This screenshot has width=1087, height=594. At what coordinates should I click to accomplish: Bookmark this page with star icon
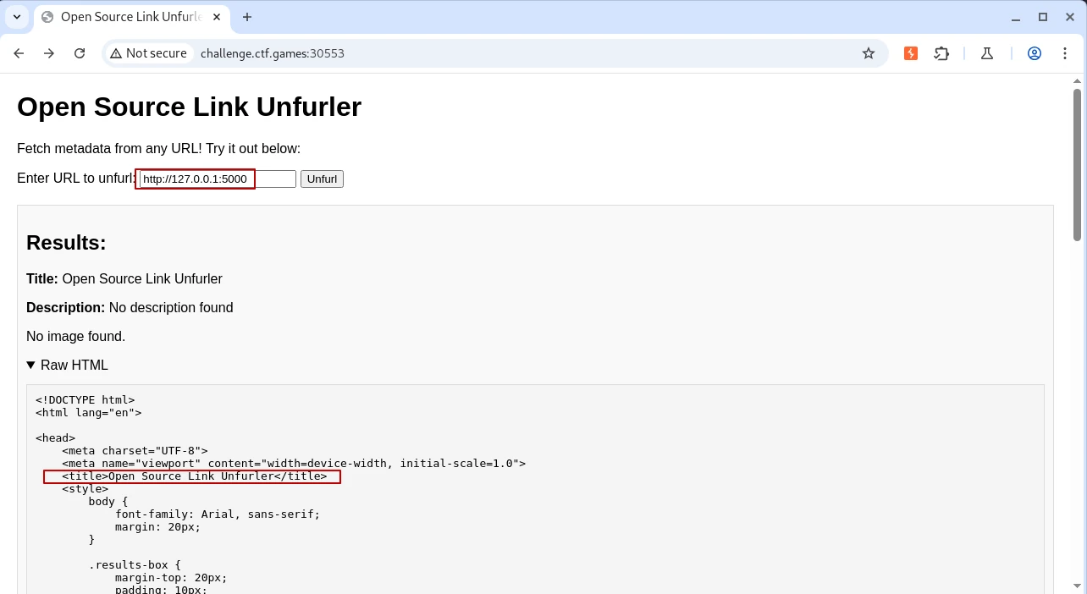tap(869, 53)
